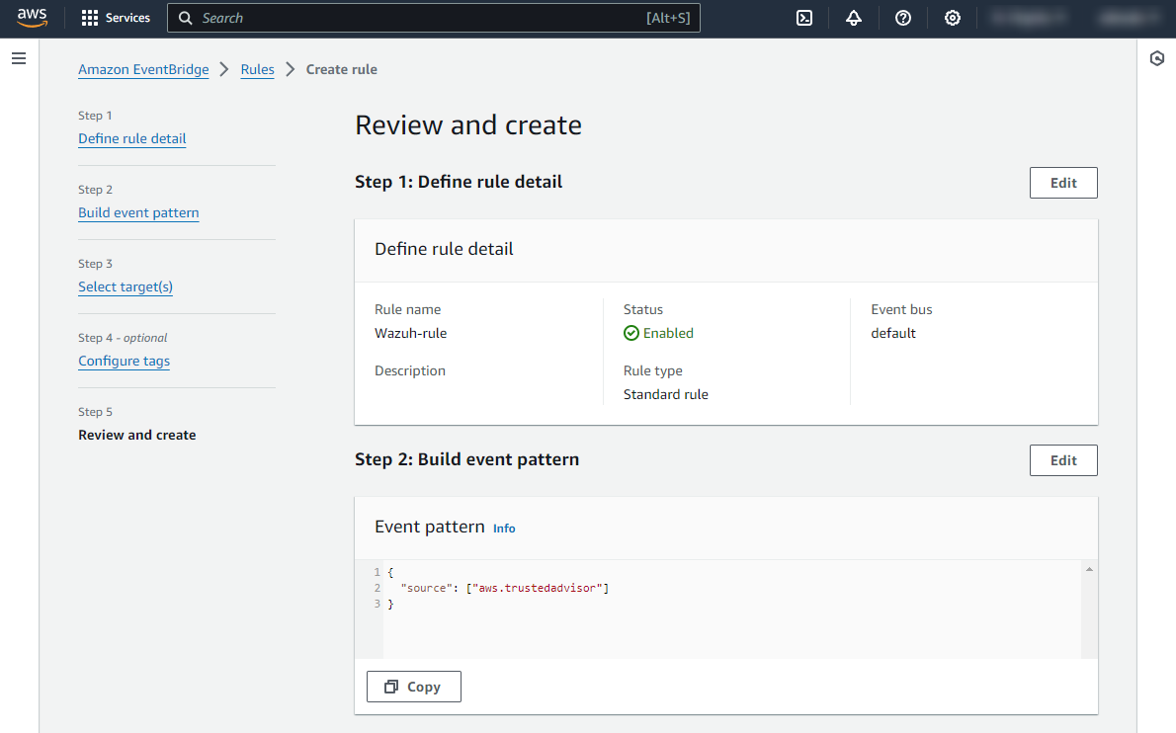Screen dimensions: 1176x733
Task: Open the help question mark icon
Action: pyautogui.click(x=903, y=18)
